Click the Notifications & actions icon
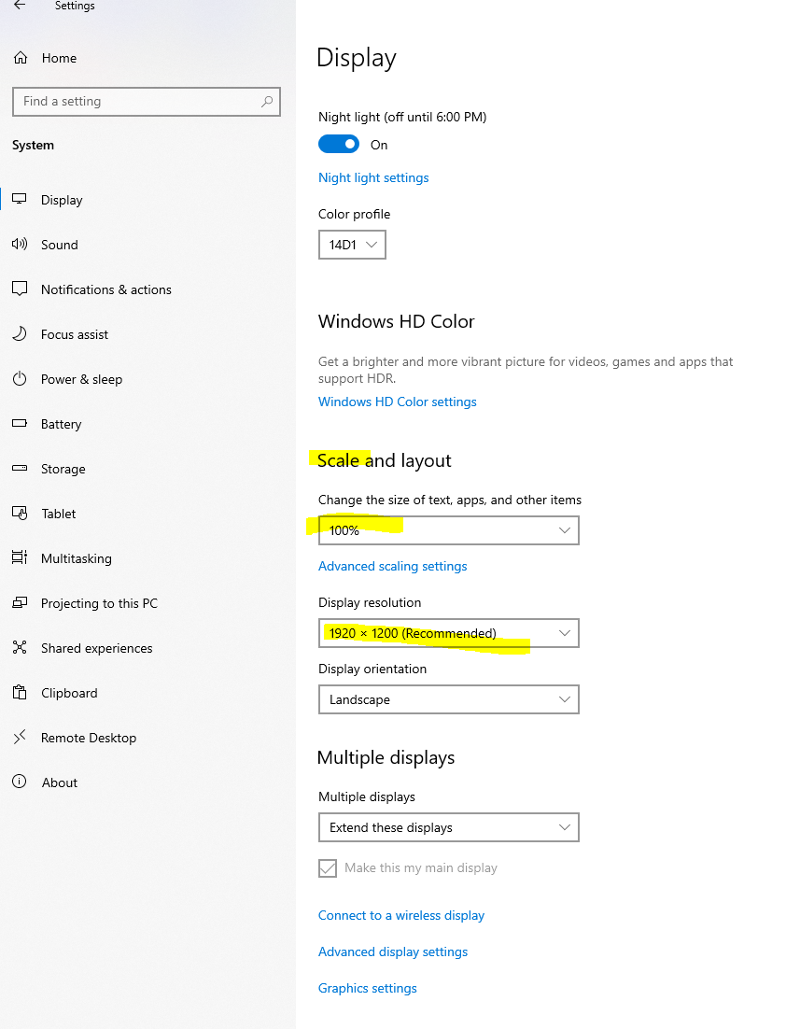This screenshot has width=800, height=1029. click(20, 289)
